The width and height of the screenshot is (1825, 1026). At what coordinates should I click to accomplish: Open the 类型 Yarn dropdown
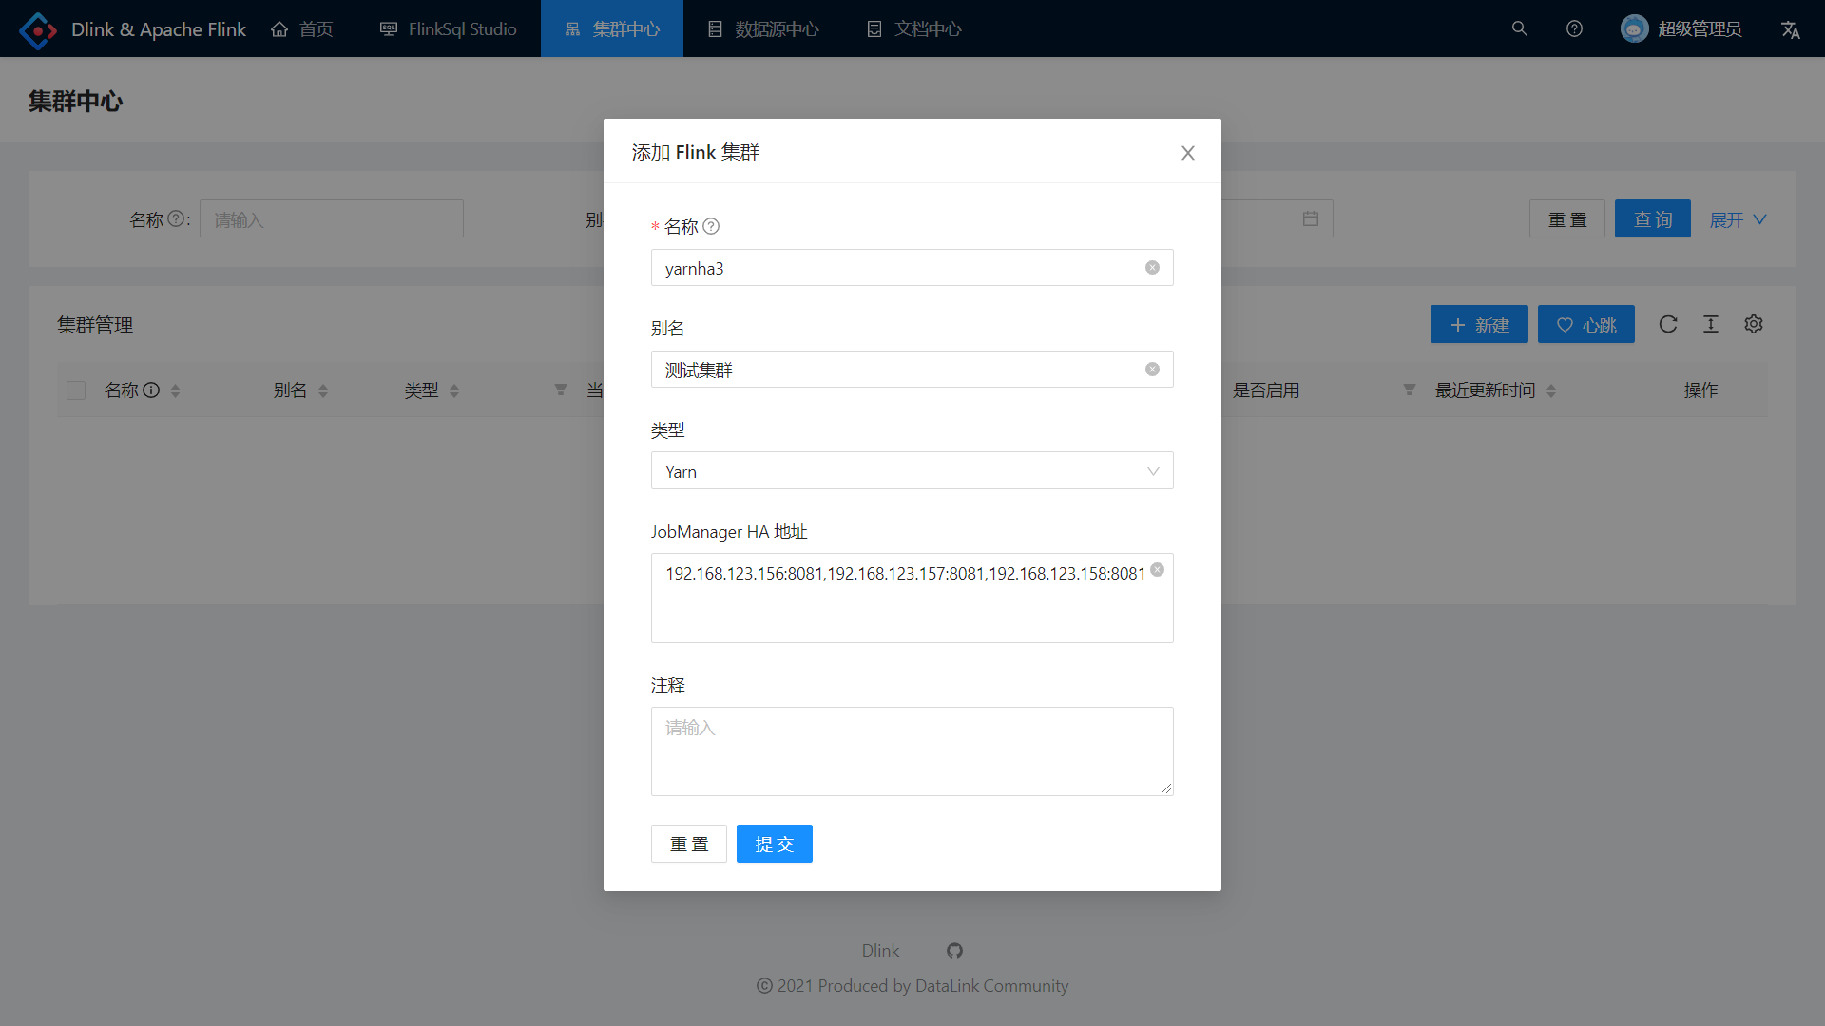pyautogui.click(x=912, y=471)
